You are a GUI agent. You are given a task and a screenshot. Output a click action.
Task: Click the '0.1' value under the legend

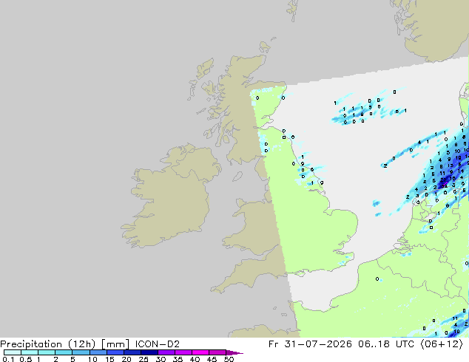[x=8, y=359]
